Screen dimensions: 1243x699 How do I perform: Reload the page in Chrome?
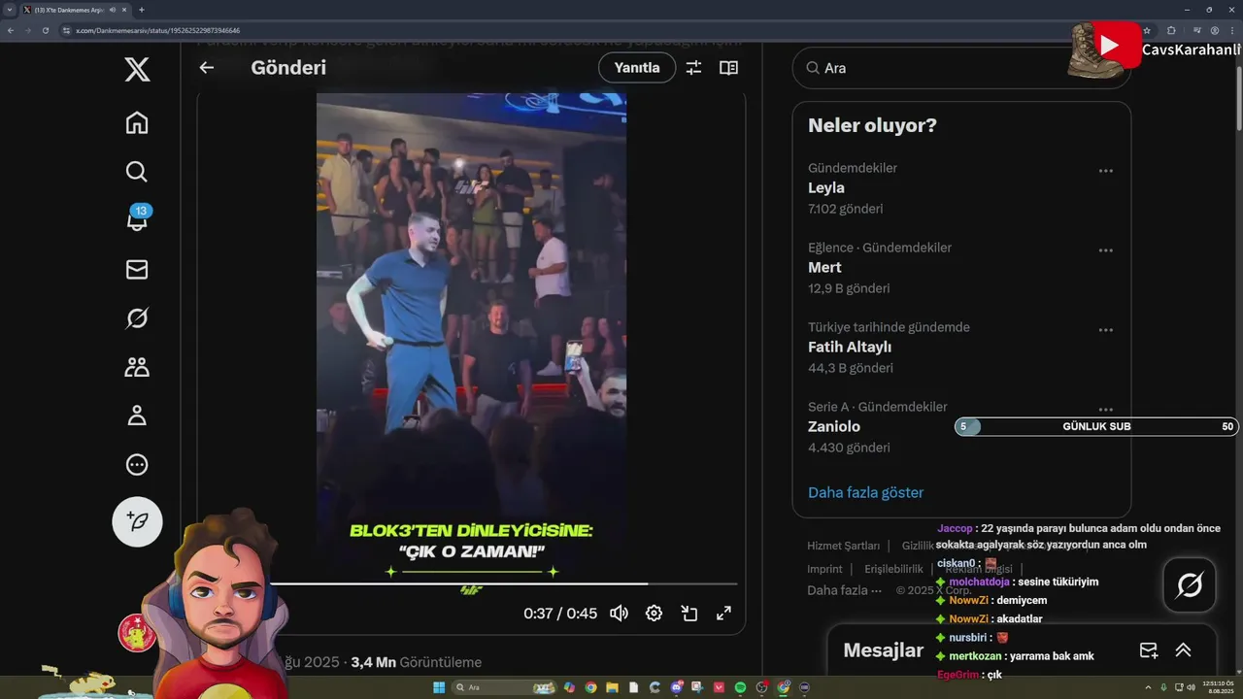tap(45, 30)
